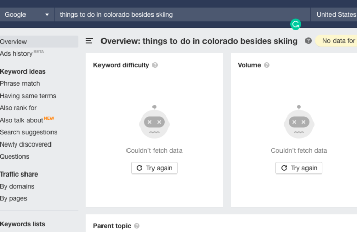
Task: Open Traffic share By domains
Action: coord(17,187)
